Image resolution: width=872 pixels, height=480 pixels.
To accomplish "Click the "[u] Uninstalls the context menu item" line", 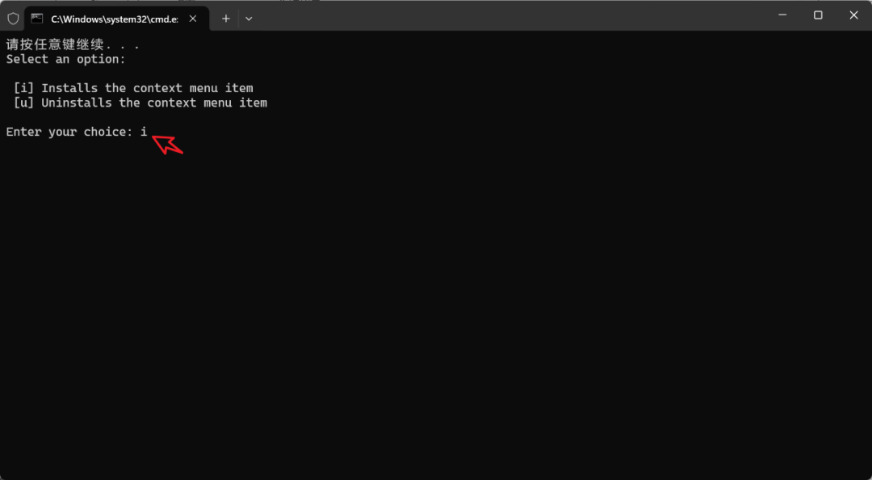I will click(x=140, y=103).
